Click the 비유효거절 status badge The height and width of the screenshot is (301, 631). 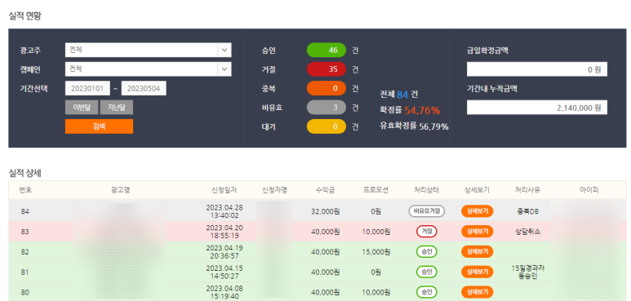(x=427, y=211)
